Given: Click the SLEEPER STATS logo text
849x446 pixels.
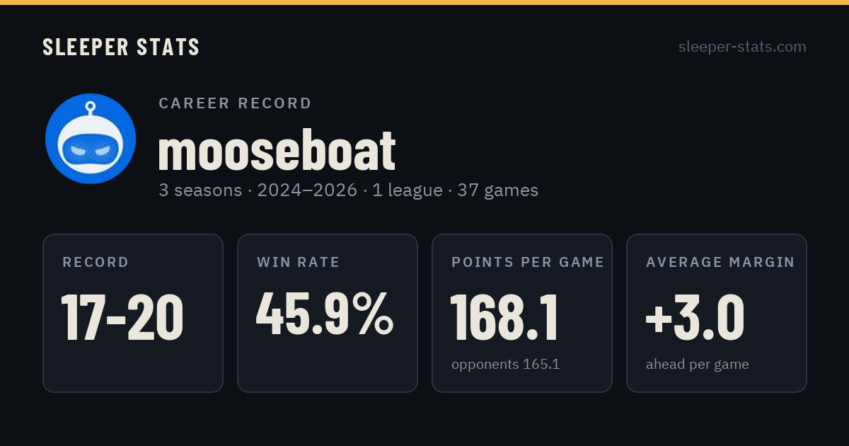Looking at the screenshot, I should tap(121, 47).
